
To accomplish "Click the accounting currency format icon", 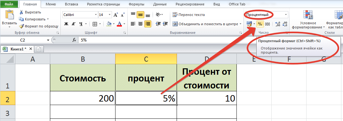I will tap(249, 24).
